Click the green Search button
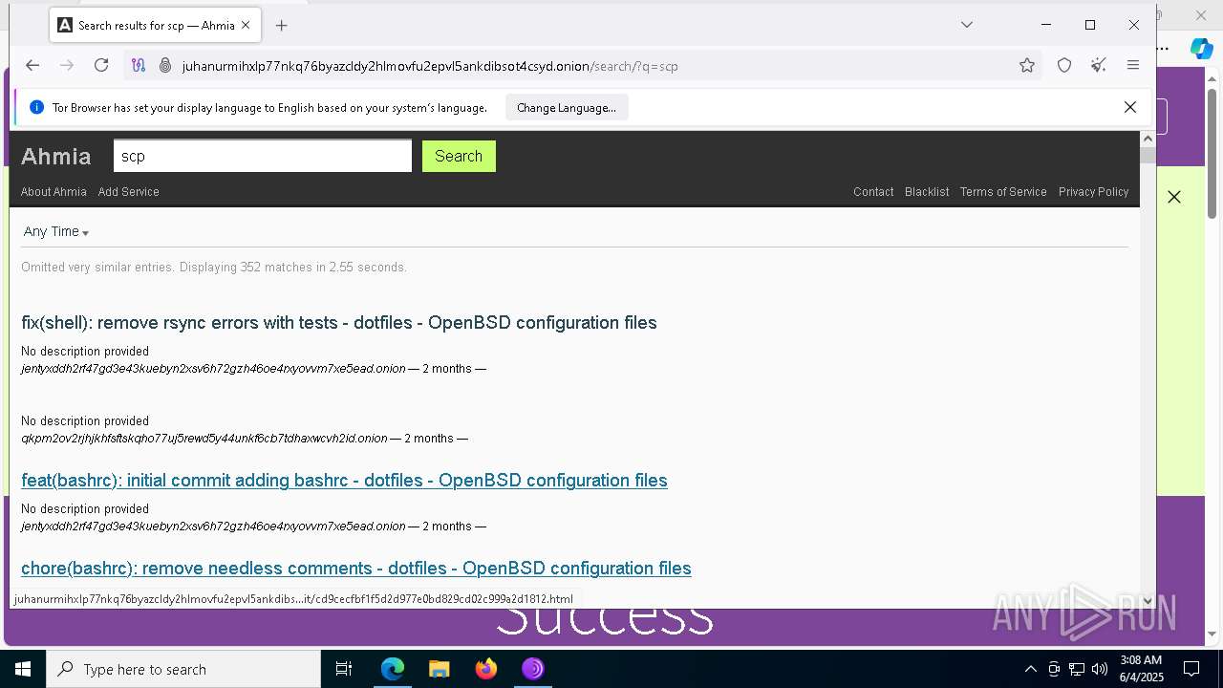 pyautogui.click(x=459, y=156)
